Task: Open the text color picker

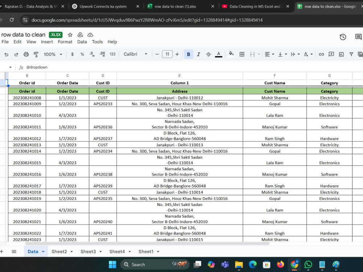Action: 219,54
